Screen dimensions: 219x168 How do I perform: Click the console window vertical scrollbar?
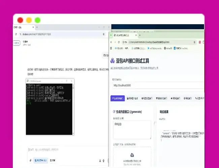pyautogui.click(x=73, y=109)
